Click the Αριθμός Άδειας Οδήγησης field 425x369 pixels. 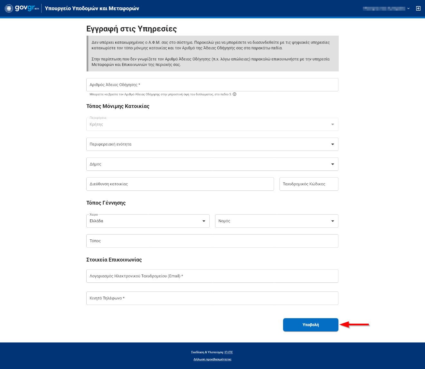point(212,85)
